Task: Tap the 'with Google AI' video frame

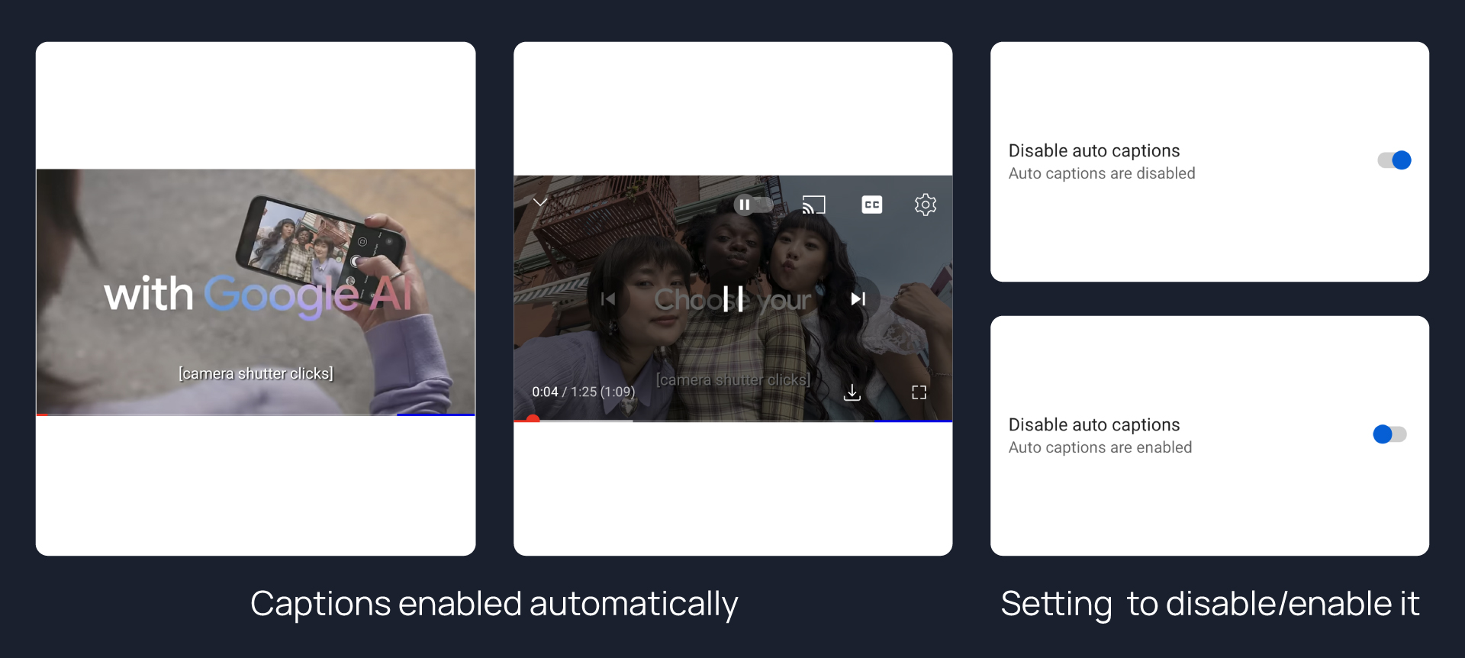Action: click(x=256, y=293)
